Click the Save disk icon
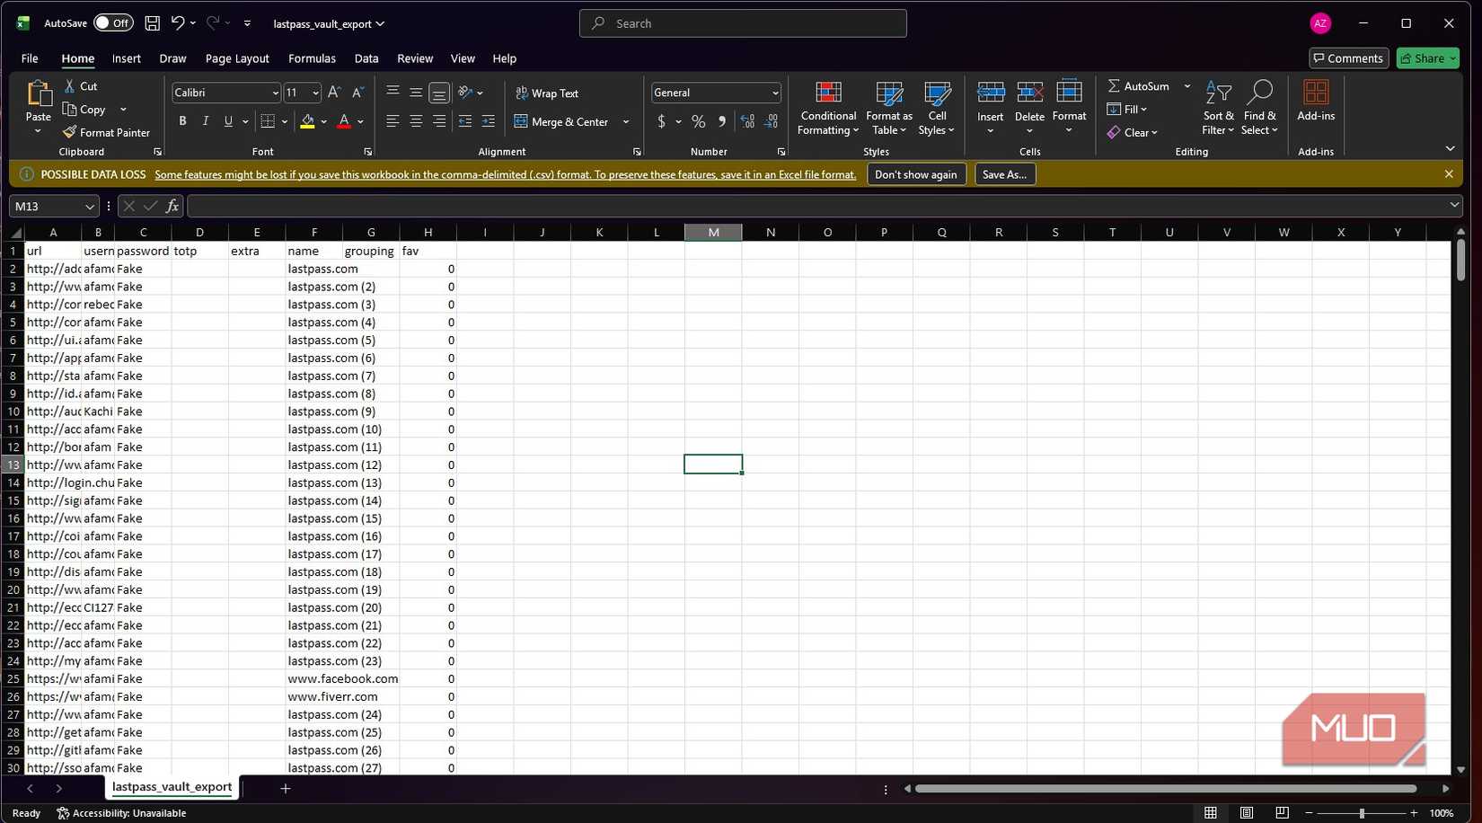The height and width of the screenshot is (823, 1482). [x=153, y=23]
